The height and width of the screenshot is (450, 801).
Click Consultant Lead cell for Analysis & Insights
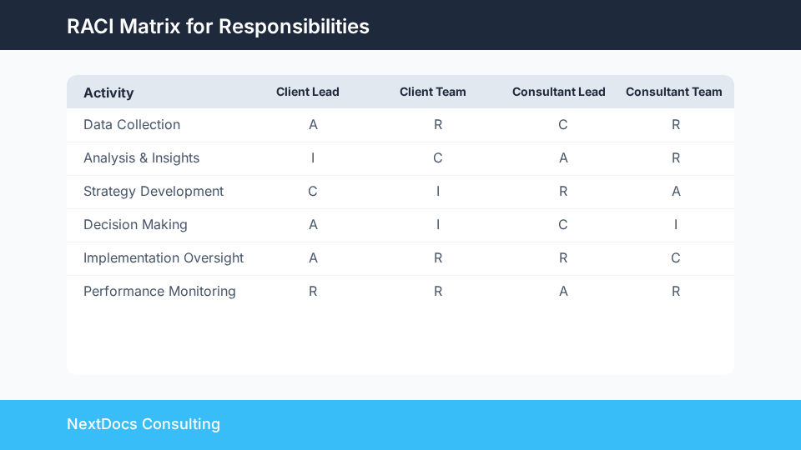(563, 158)
